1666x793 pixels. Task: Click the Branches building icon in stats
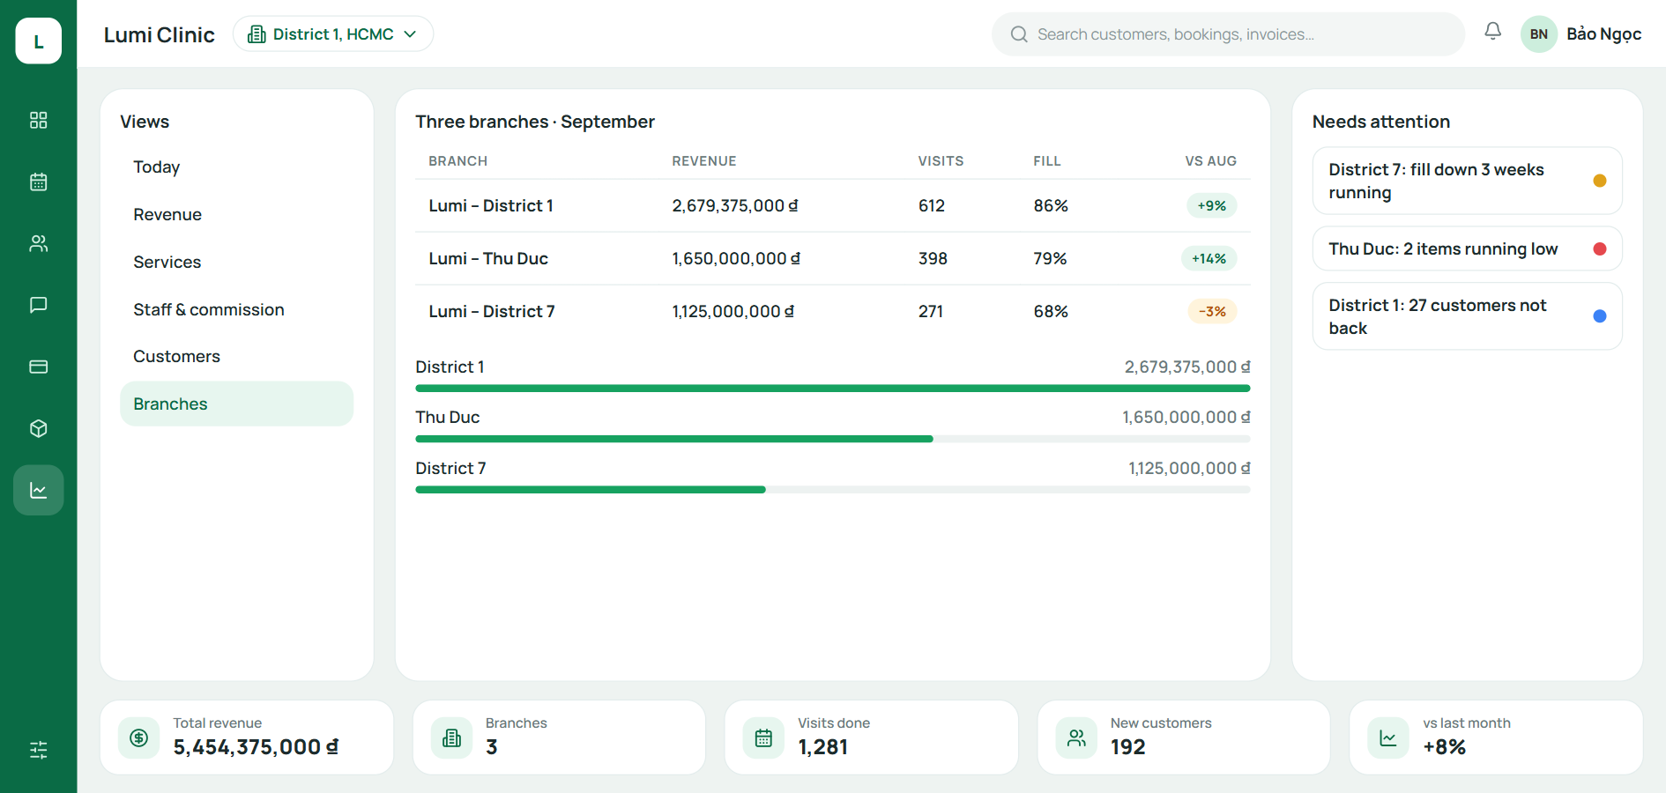point(451,738)
